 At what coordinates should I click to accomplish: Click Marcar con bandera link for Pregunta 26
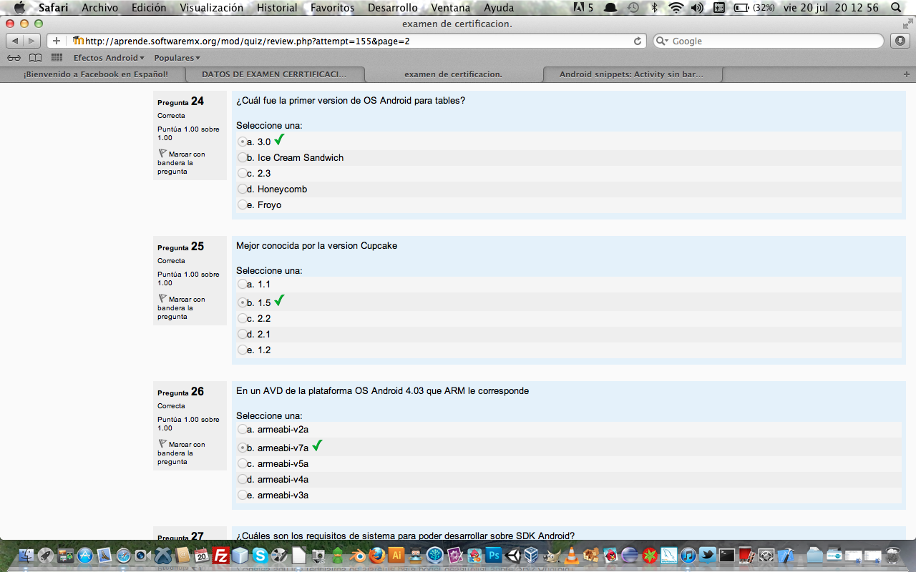pos(181,453)
